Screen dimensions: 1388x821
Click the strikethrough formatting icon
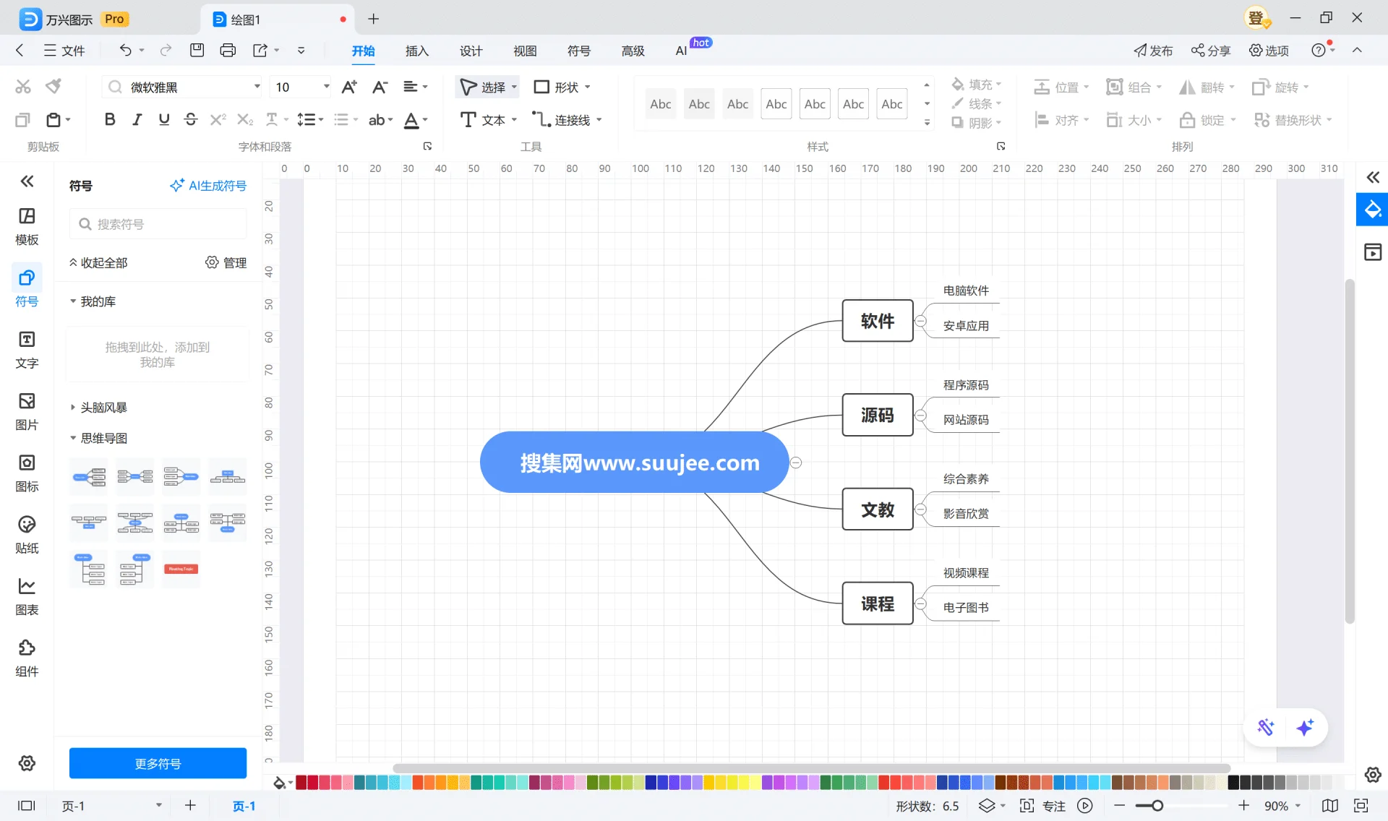[x=191, y=119]
